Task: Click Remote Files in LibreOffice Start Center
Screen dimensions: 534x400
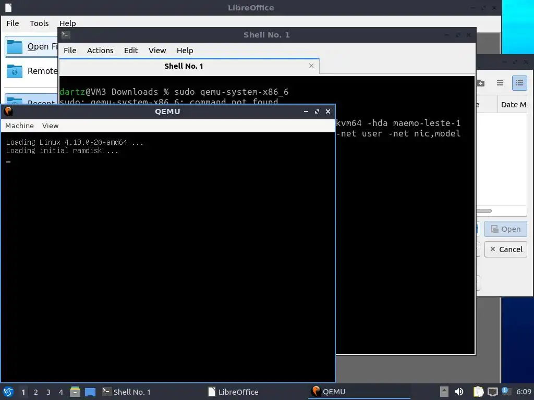Action: (31, 71)
